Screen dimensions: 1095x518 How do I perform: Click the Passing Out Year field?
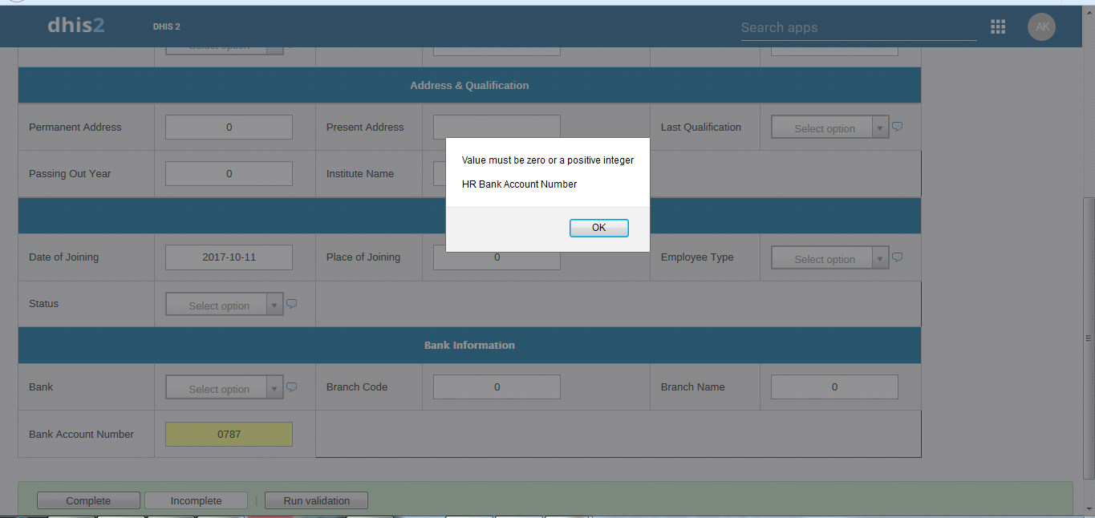tap(229, 173)
